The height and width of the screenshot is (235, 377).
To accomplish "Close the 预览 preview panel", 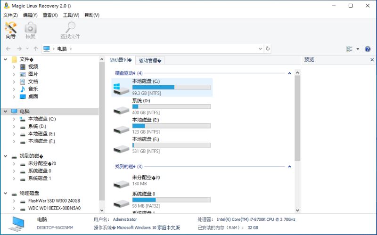I will click(x=372, y=60).
